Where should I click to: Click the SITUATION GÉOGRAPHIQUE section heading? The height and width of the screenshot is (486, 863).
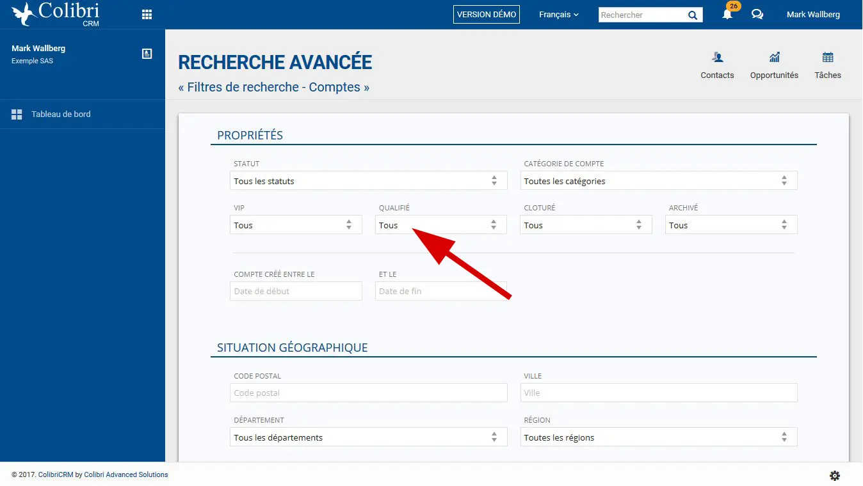(x=293, y=348)
